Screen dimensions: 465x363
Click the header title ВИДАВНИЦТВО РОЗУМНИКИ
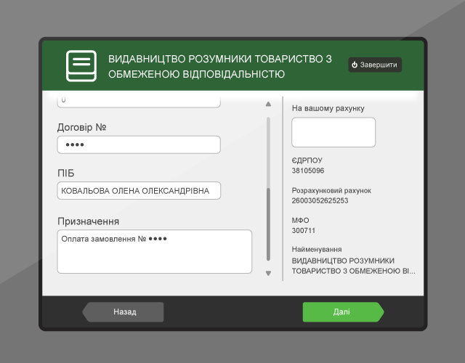point(219,66)
